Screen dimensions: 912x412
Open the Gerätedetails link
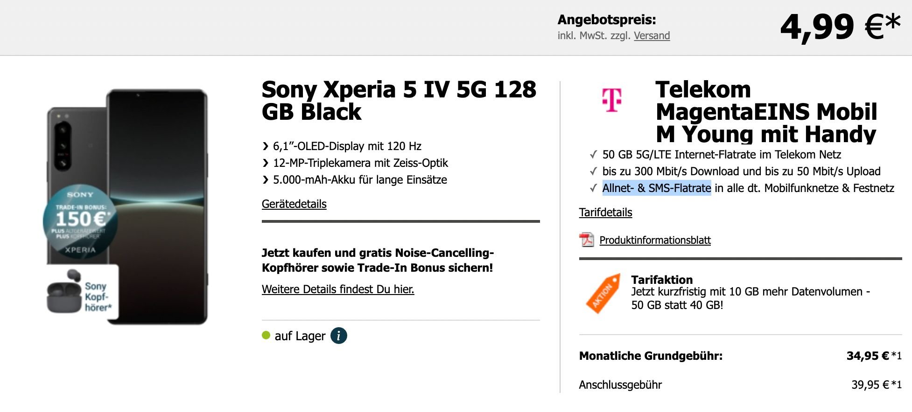tap(294, 204)
